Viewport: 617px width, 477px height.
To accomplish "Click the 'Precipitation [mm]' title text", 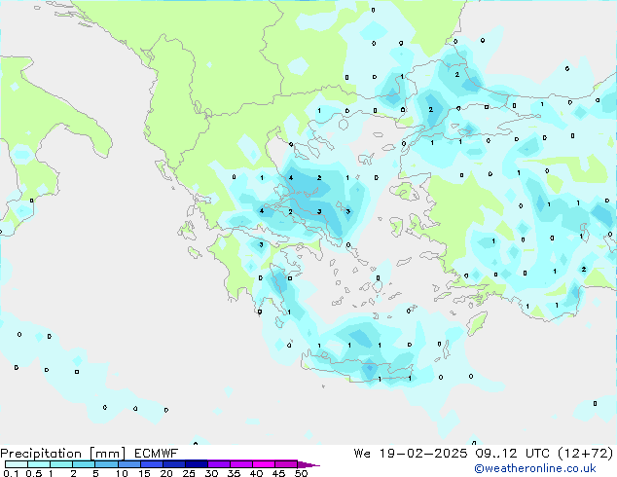I will coord(63,454).
